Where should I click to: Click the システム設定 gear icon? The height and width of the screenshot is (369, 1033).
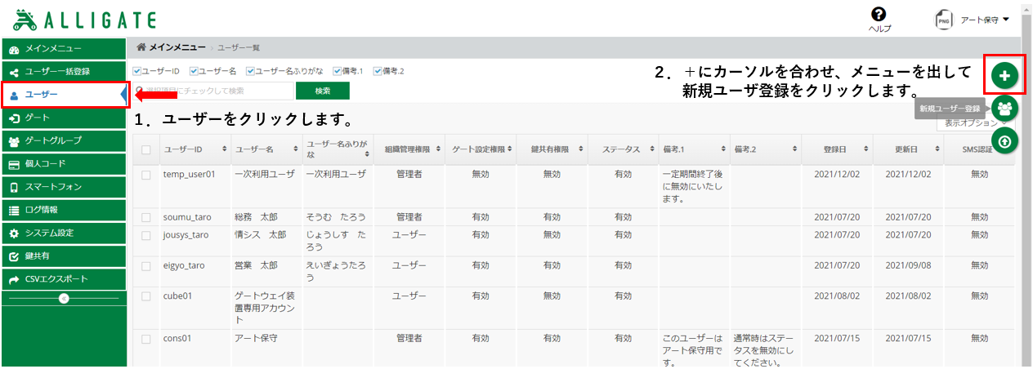tap(14, 233)
